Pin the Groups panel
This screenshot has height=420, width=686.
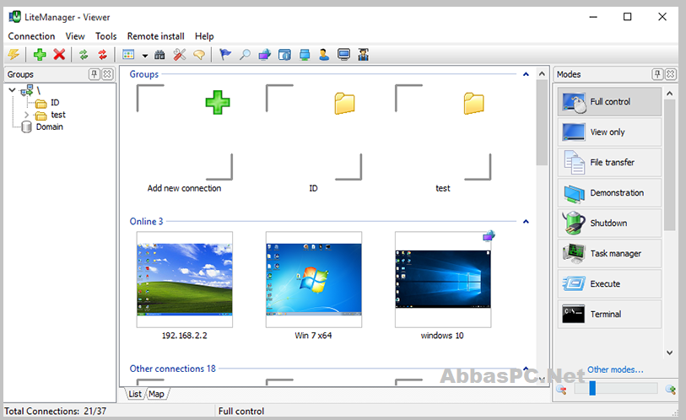(x=94, y=74)
